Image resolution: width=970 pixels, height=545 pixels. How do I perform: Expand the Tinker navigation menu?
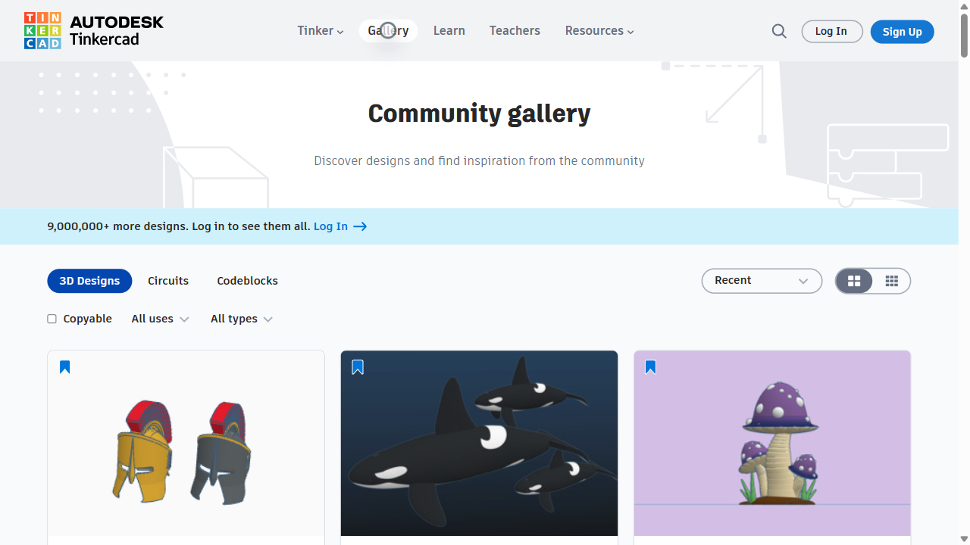(x=319, y=31)
